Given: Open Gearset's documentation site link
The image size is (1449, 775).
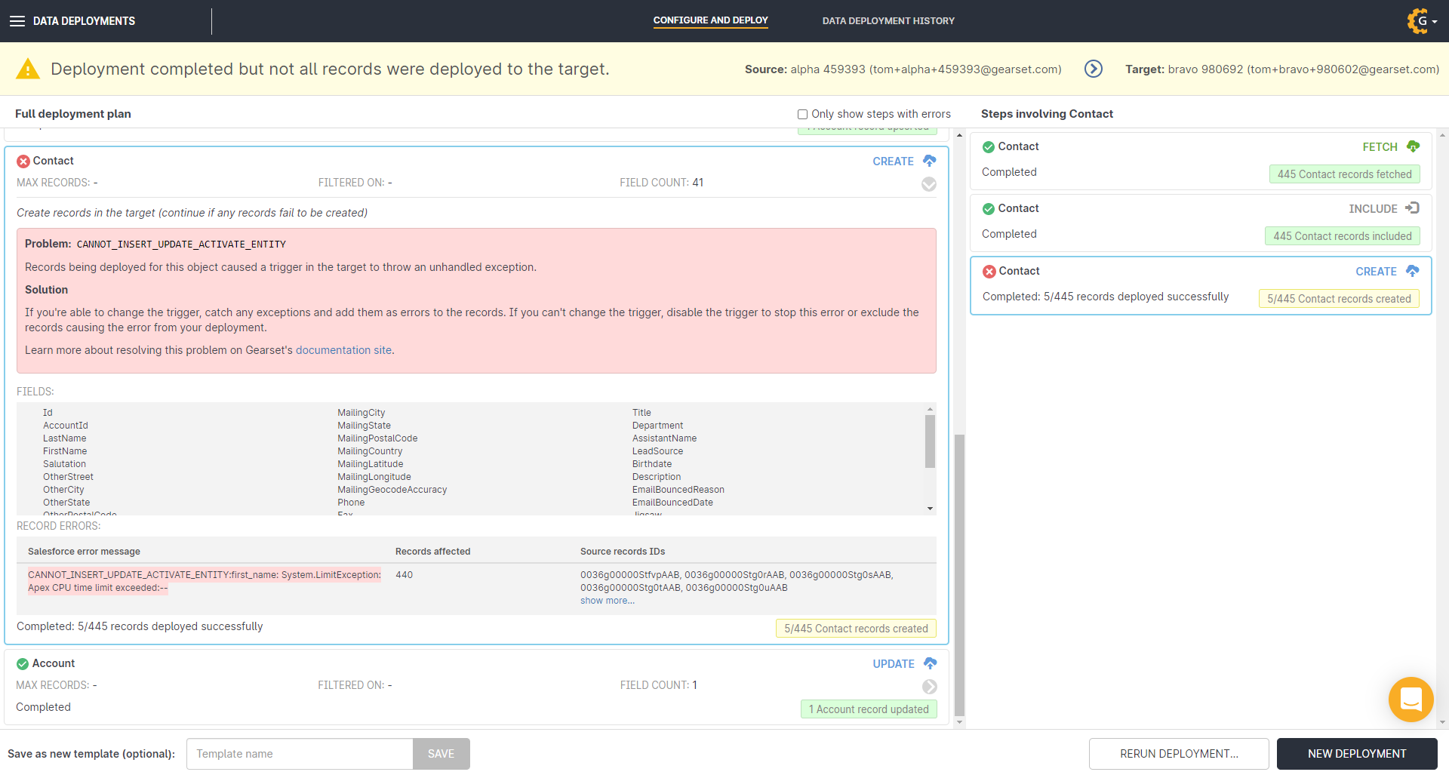Looking at the screenshot, I should point(343,350).
